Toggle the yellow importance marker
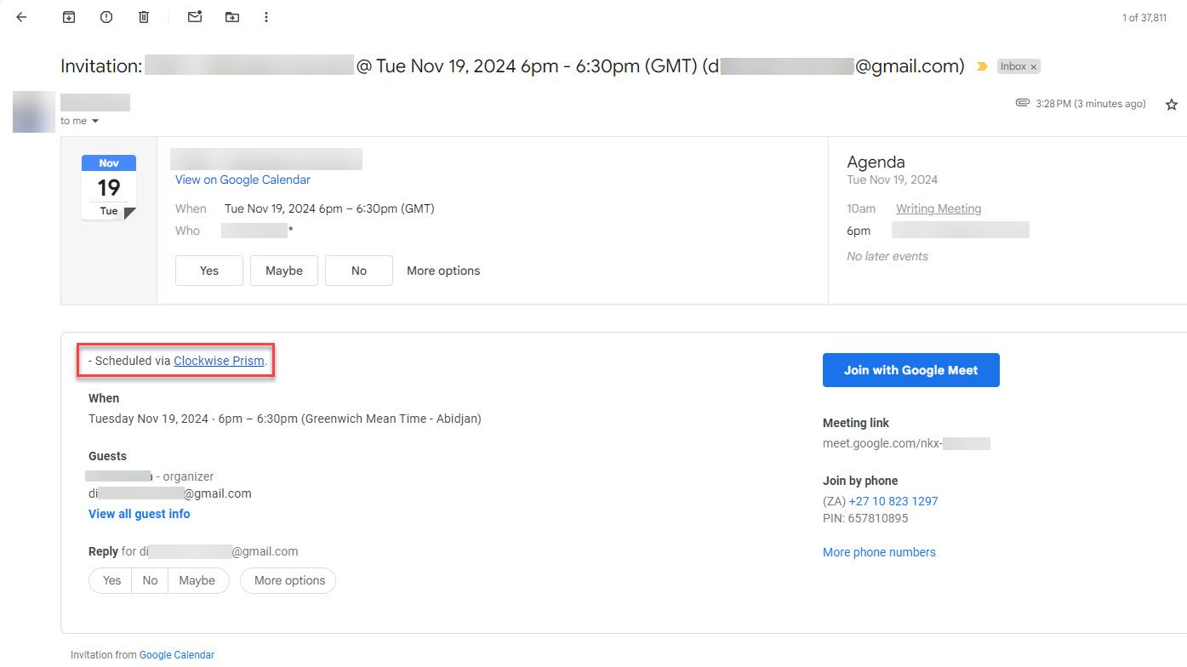Image resolution: width=1187 pixels, height=667 pixels. point(982,66)
